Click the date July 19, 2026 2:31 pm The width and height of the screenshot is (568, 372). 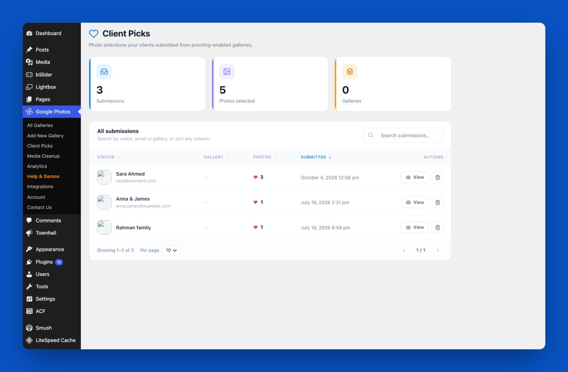[x=325, y=203]
